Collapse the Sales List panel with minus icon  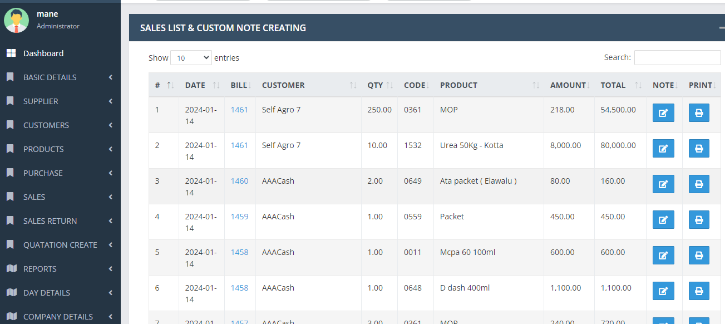[721, 28]
